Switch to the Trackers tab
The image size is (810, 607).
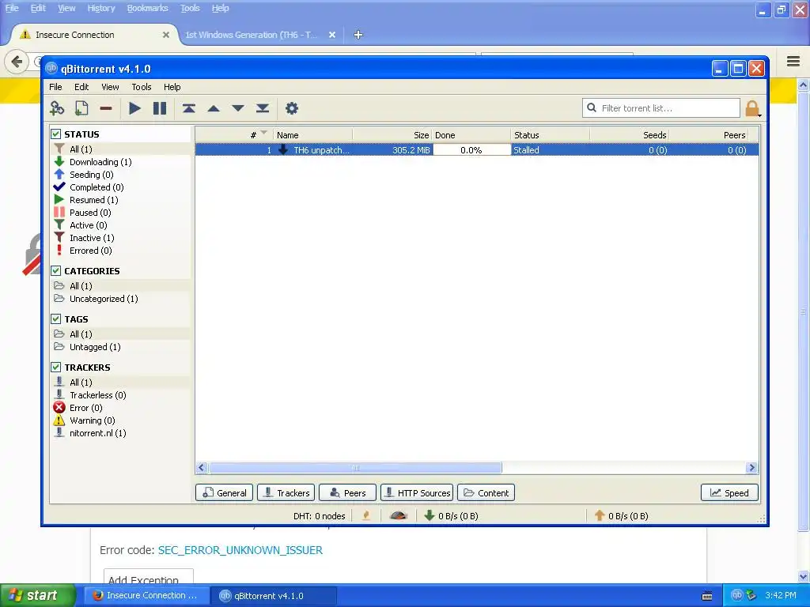click(286, 493)
